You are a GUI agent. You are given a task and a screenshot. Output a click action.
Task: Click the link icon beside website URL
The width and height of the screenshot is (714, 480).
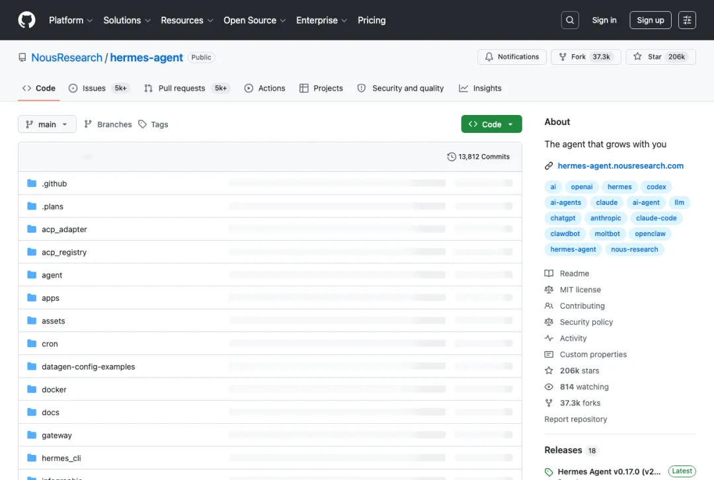pos(549,166)
